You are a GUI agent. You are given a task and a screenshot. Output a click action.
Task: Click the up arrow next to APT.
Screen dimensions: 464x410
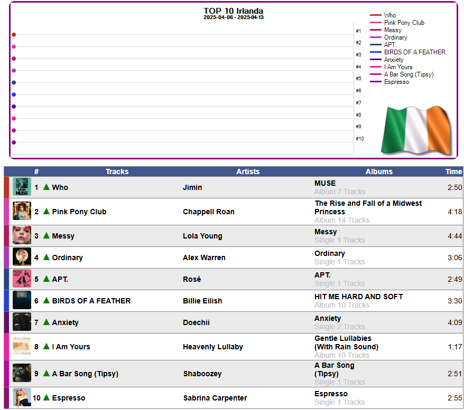tap(46, 278)
